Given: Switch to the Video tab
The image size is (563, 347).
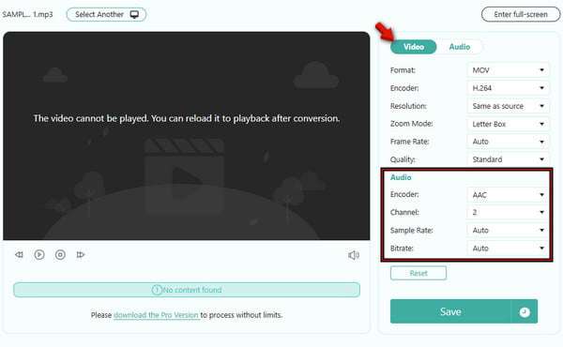Looking at the screenshot, I should click(x=413, y=47).
